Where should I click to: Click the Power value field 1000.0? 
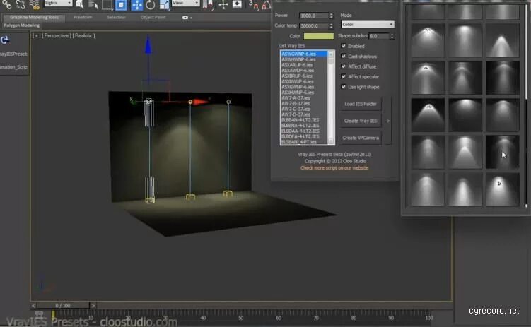(x=314, y=16)
